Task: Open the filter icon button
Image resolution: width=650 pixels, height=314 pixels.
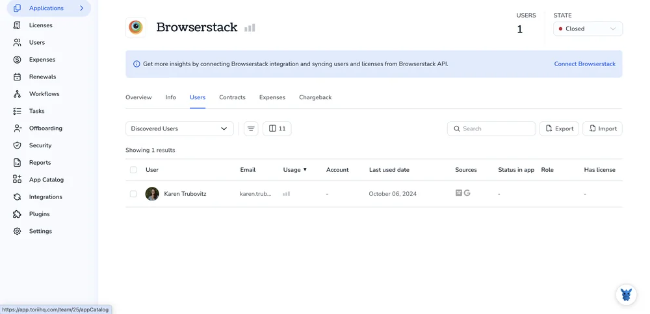Action: click(x=251, y=128)
